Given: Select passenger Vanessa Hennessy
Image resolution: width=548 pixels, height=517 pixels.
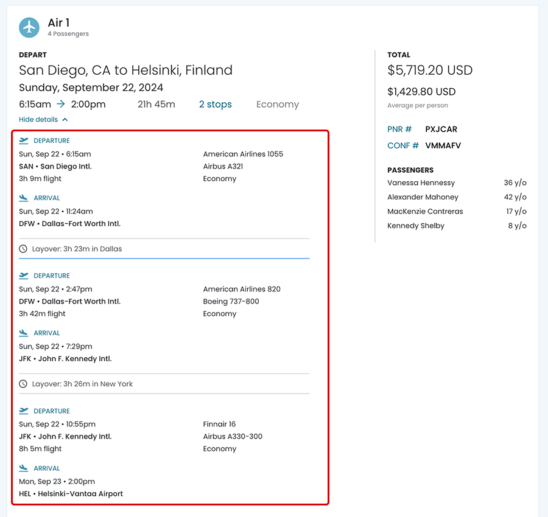Looking at the screenshot, I should [421, 182].
